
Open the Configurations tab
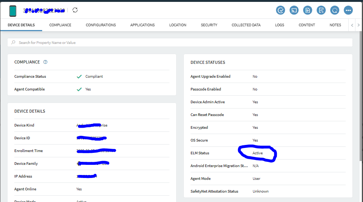[x=101, y=25]
